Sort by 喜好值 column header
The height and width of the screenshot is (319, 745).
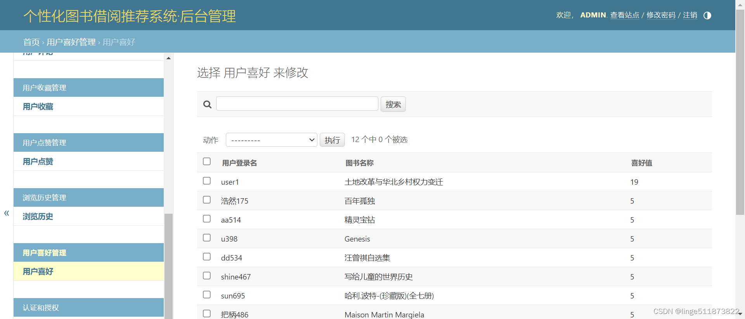point(641,163)
